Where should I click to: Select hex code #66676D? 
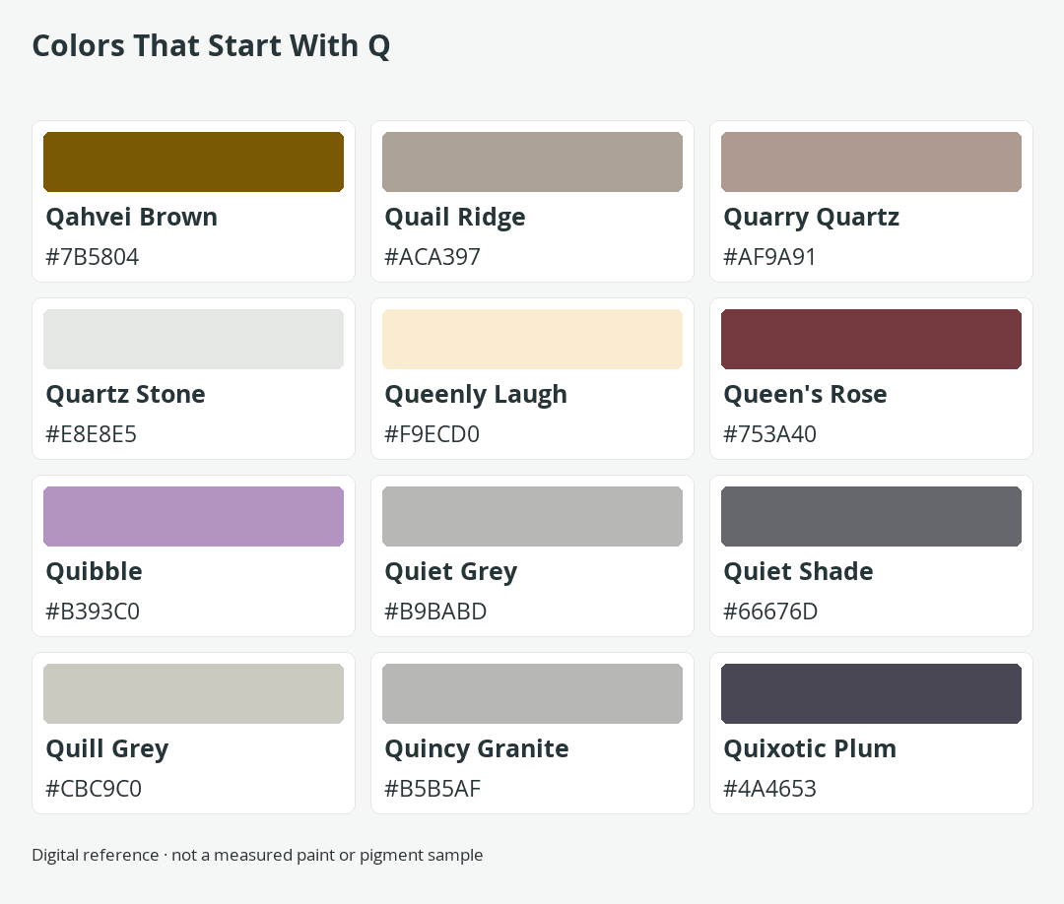pos(770,612)
